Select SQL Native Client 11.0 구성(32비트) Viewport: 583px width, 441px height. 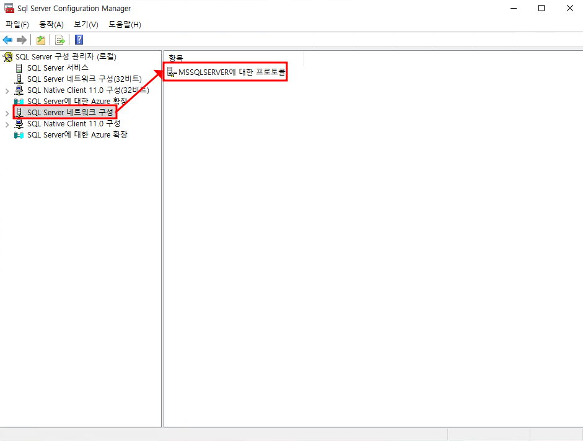coord(88,90)
